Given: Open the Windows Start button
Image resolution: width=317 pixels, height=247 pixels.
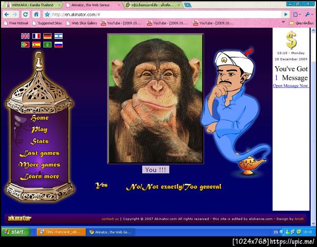Looking at the screenshot, I should (15, 232).
